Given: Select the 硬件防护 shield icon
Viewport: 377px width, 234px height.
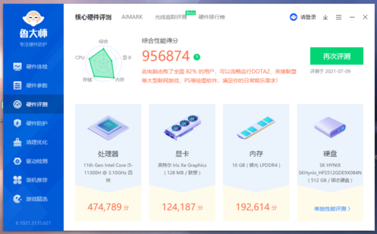Looking at the screenshot, I should (18, 123).
